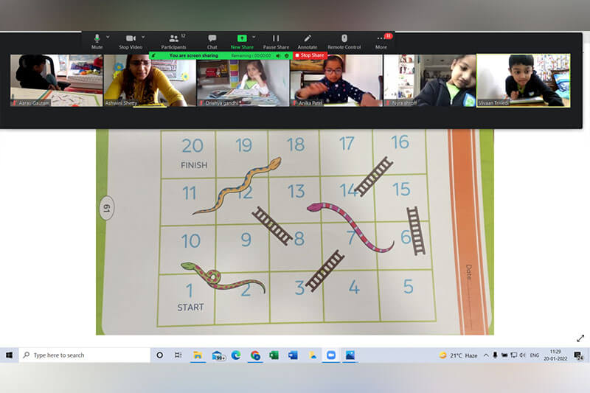Viewport: 590px width, 393px height.
Task: Click the number 10 square on board
Action: (188, 250)
